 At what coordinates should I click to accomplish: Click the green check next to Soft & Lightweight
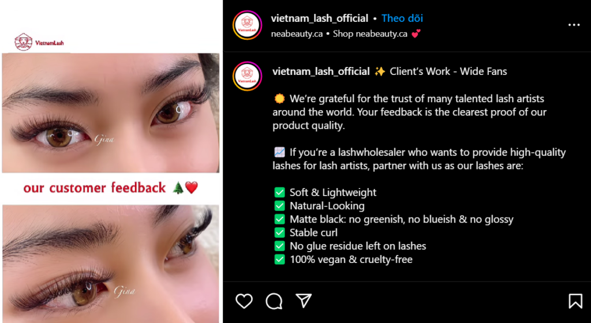tap(279, 193)
